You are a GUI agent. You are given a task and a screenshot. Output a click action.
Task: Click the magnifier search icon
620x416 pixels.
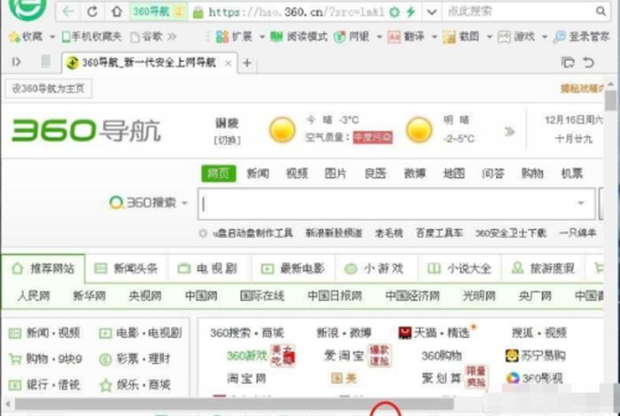point(601,12)
